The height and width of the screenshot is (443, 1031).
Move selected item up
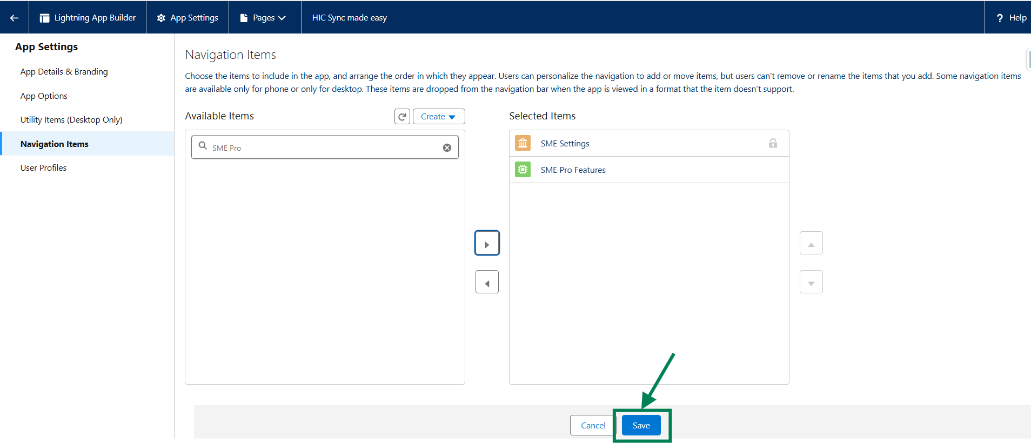[811, 243]
